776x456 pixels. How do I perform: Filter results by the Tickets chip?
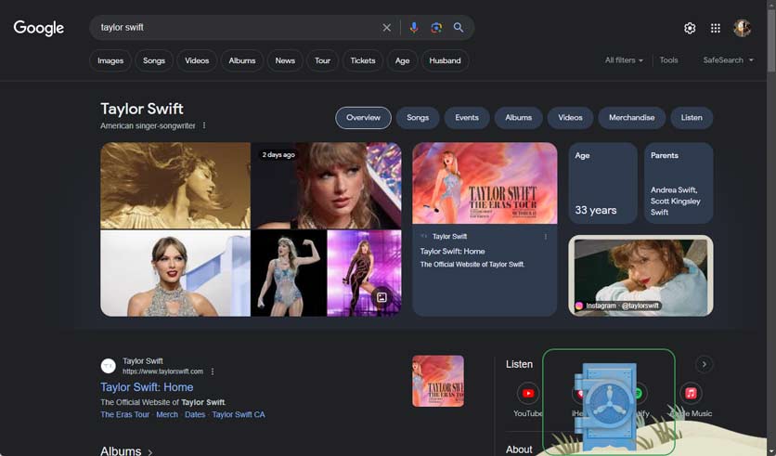(363, 60)
